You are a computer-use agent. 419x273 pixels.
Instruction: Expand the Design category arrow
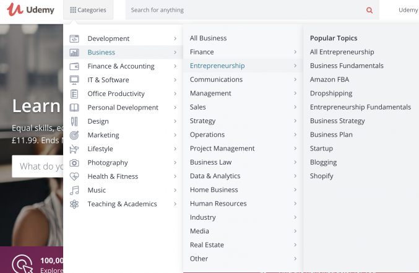pyautogui.click(x=175, y=121)
